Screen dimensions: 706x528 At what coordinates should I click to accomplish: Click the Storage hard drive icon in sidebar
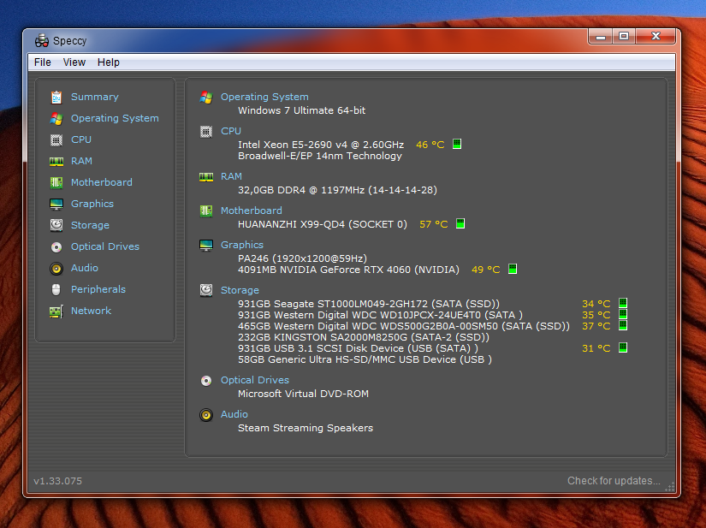pyautogui.click(x=56, y=225)
